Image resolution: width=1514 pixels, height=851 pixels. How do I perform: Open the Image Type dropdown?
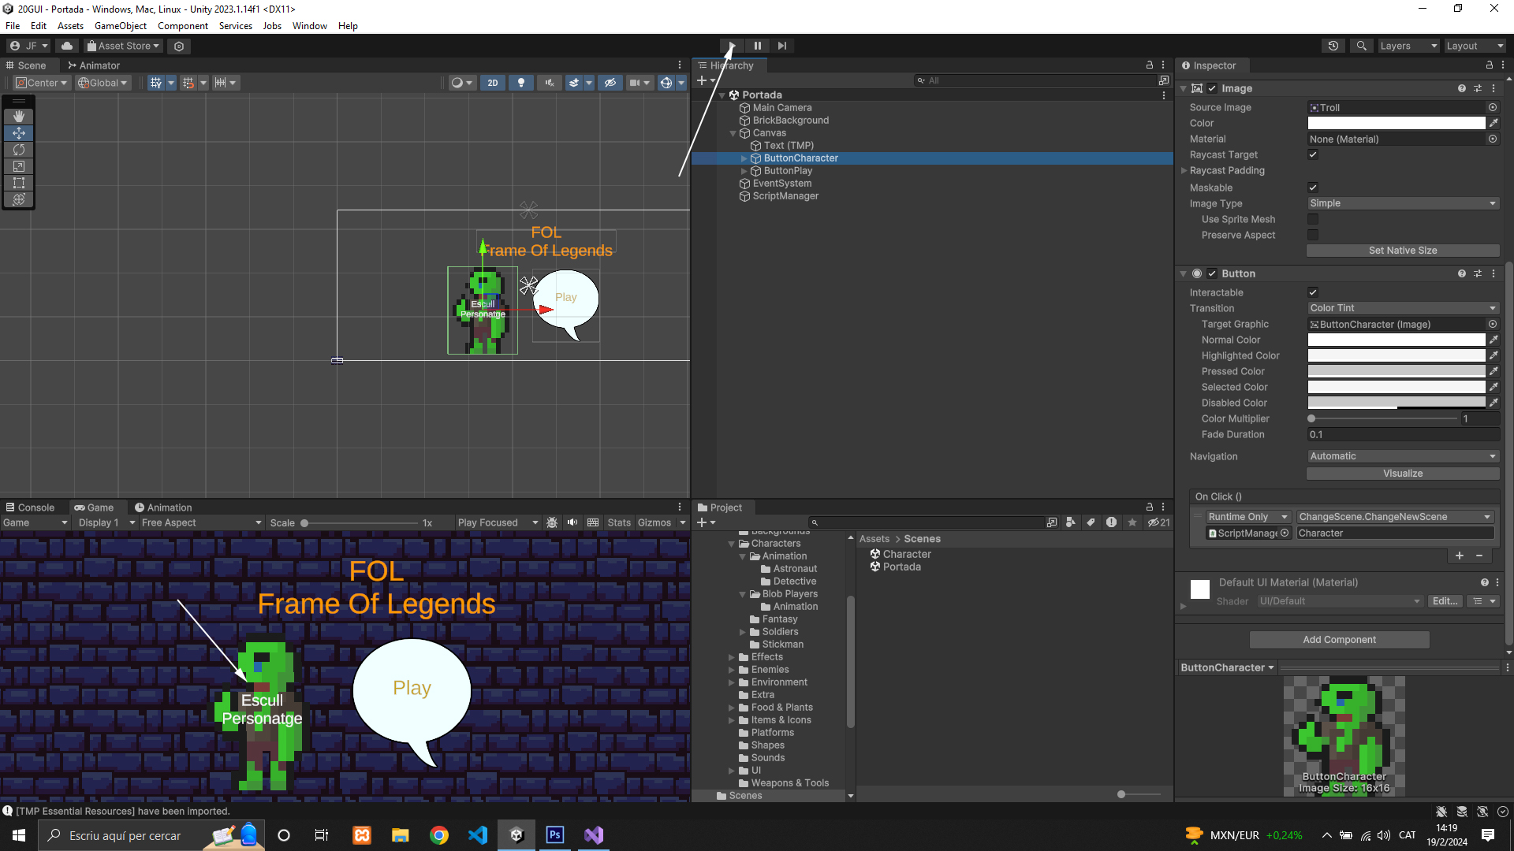click(x=1402, y=203)
